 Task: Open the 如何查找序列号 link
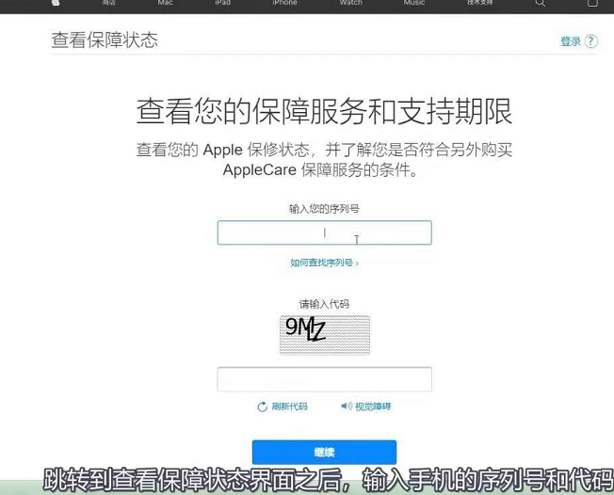(324, 263)
